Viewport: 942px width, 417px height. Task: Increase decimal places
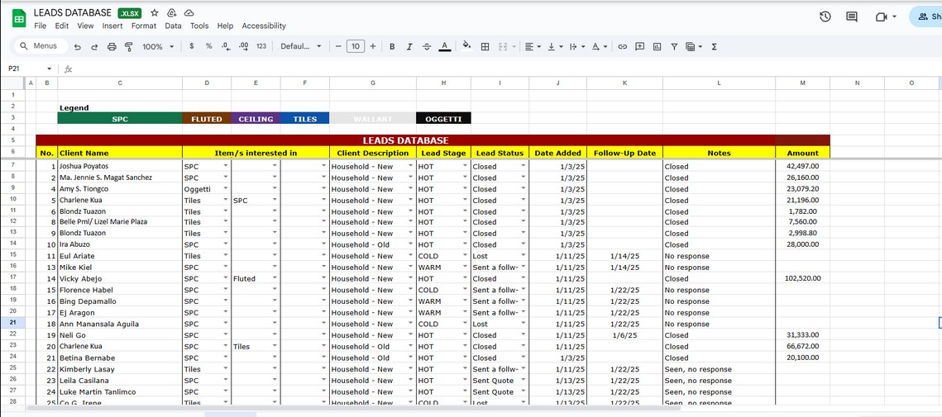point(243,46)
